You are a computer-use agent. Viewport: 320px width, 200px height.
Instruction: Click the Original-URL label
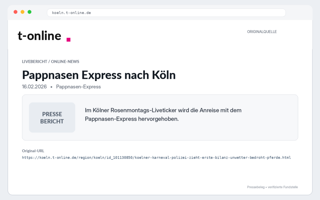coord(33,151)
